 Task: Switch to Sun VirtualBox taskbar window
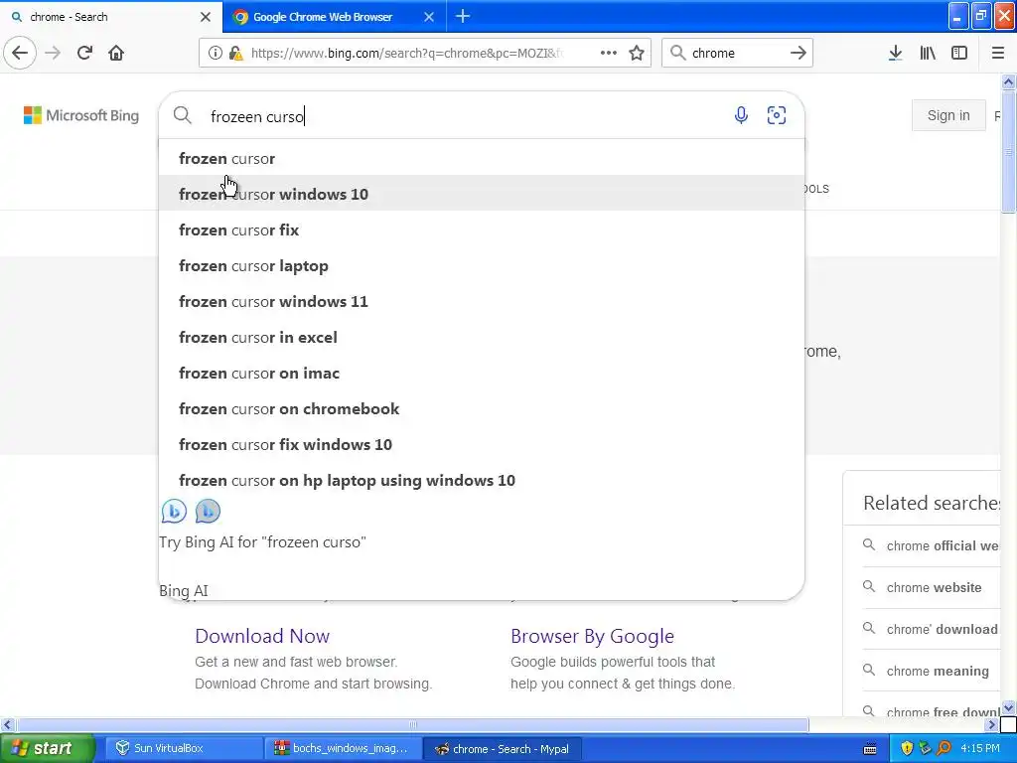coord(184,748)
